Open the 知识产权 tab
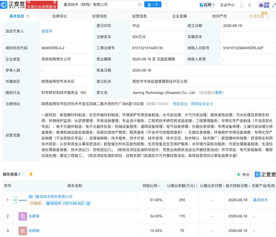This screenshot has height=237, width=276. pyautogui.click(x=219, y=16)
